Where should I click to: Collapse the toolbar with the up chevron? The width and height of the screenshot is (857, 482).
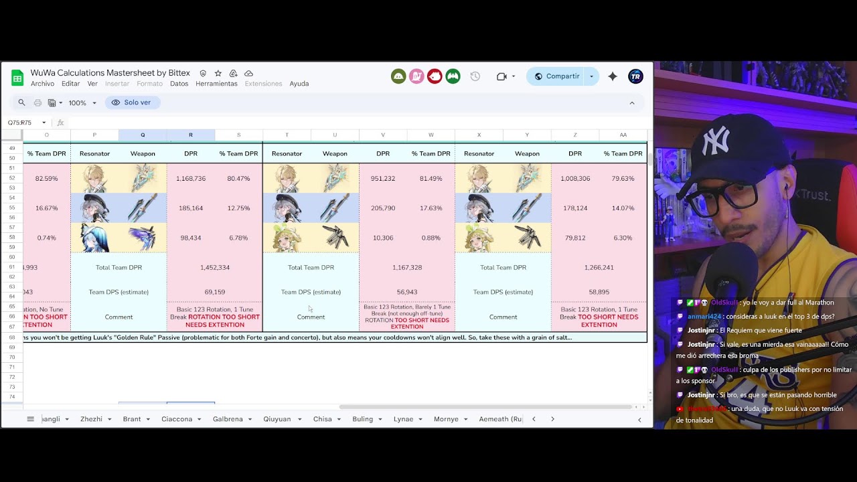631,102
